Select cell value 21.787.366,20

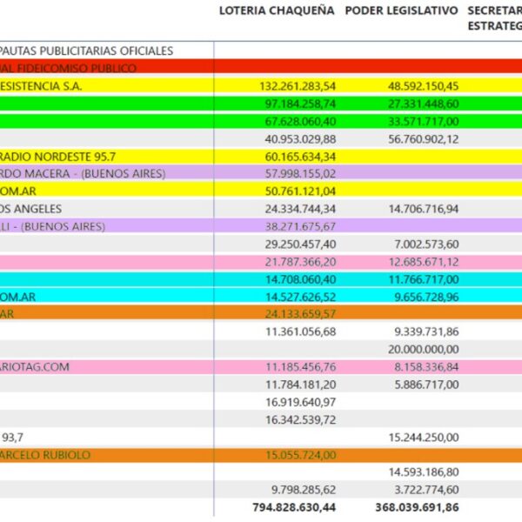click(300, 262)
